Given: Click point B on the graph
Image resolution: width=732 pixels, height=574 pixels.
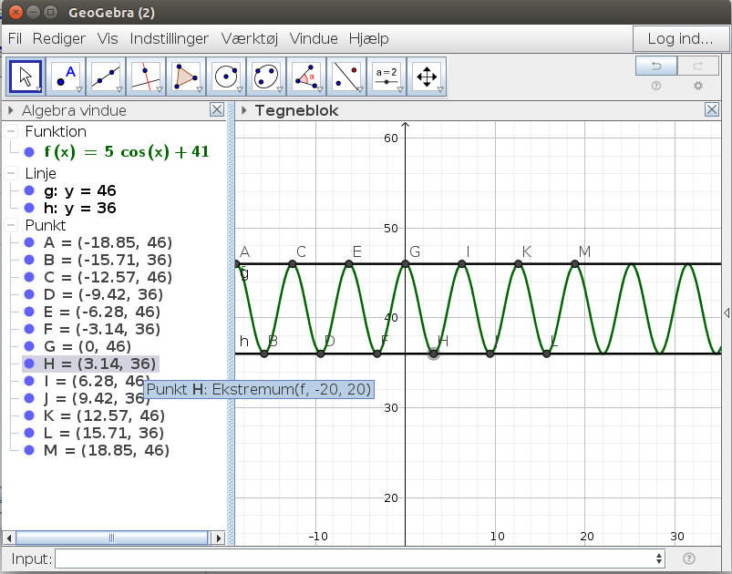Looking at the screenshot, I should 264,354.
